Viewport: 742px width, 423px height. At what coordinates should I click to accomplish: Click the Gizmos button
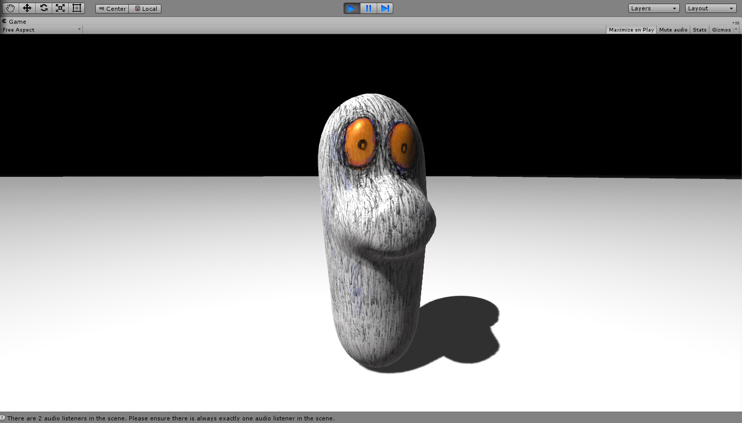click(x=721, y=30)
